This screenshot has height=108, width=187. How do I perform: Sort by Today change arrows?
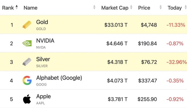click(186, 7)
